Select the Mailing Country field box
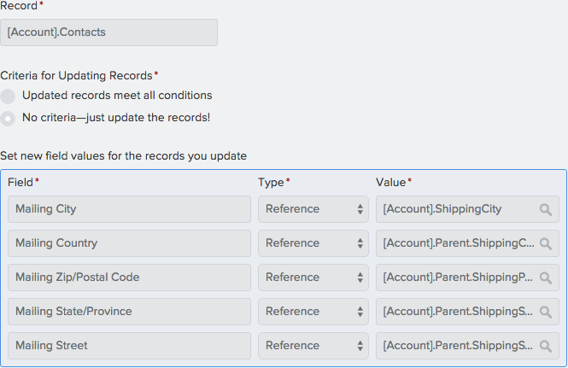Screen dimensions: 568x368 [129, 243]
